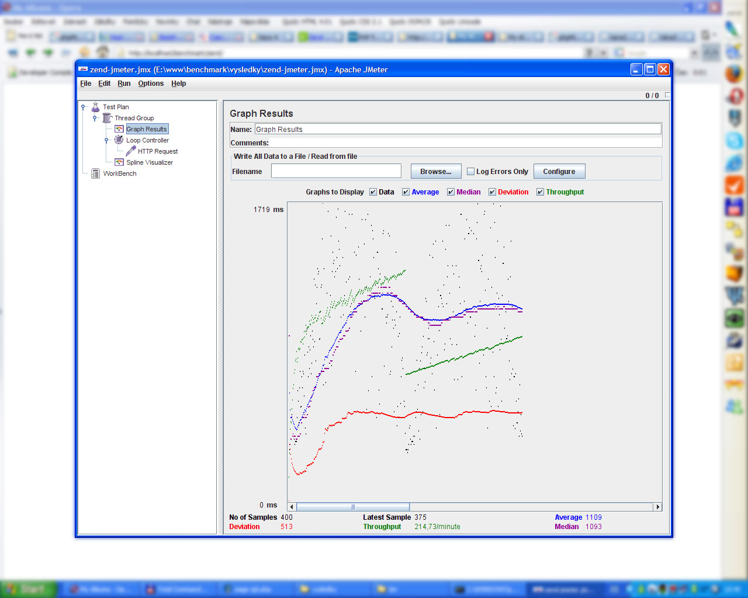Click the JMeter title bar feather icon
Image resolution: width=748 pixels, height=598 pixels.
(83, 69)
